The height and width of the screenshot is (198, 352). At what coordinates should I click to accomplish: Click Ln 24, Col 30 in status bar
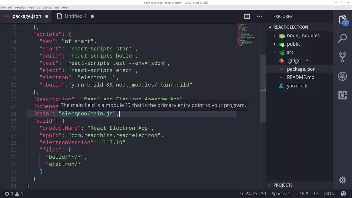(253, 194)
